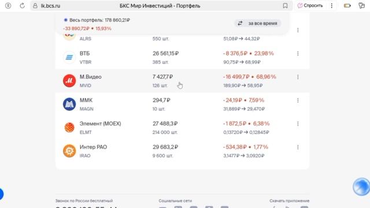Screen dimensions: 370x208
Task: Click the price change 90,75 ₽ → 68,99 ₽
Action: pyautogui.click(x=242, y=62)
